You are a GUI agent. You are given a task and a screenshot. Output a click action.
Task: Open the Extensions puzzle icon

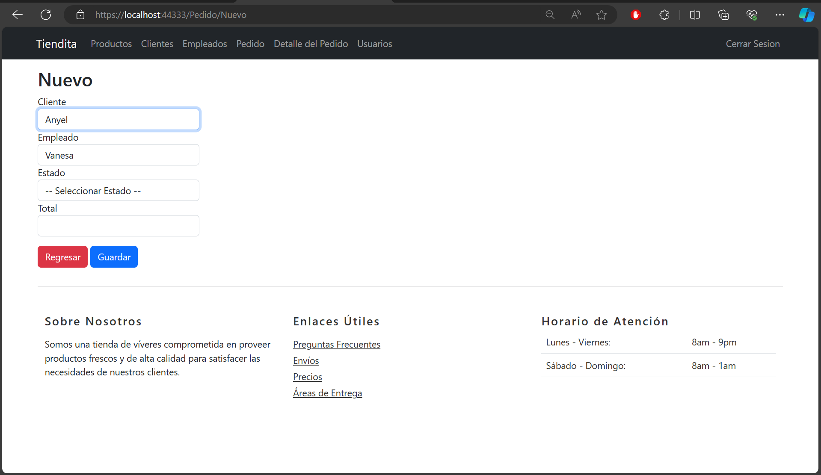coord(664,15)
